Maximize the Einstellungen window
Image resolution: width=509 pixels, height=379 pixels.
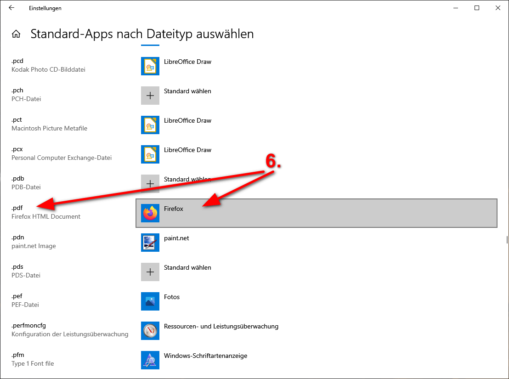[477, 8]
